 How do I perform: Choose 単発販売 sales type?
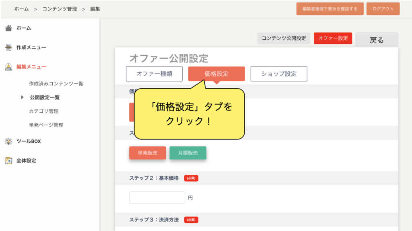coord(147,153)
